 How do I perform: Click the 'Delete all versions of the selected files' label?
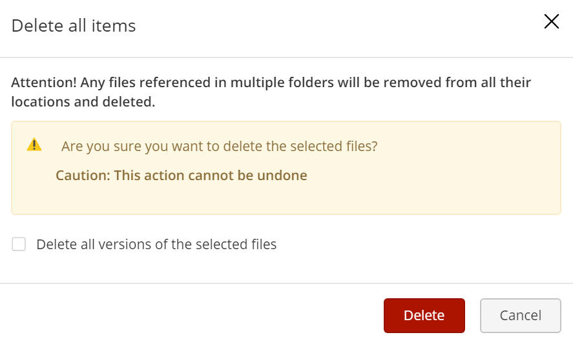[156, 245]
